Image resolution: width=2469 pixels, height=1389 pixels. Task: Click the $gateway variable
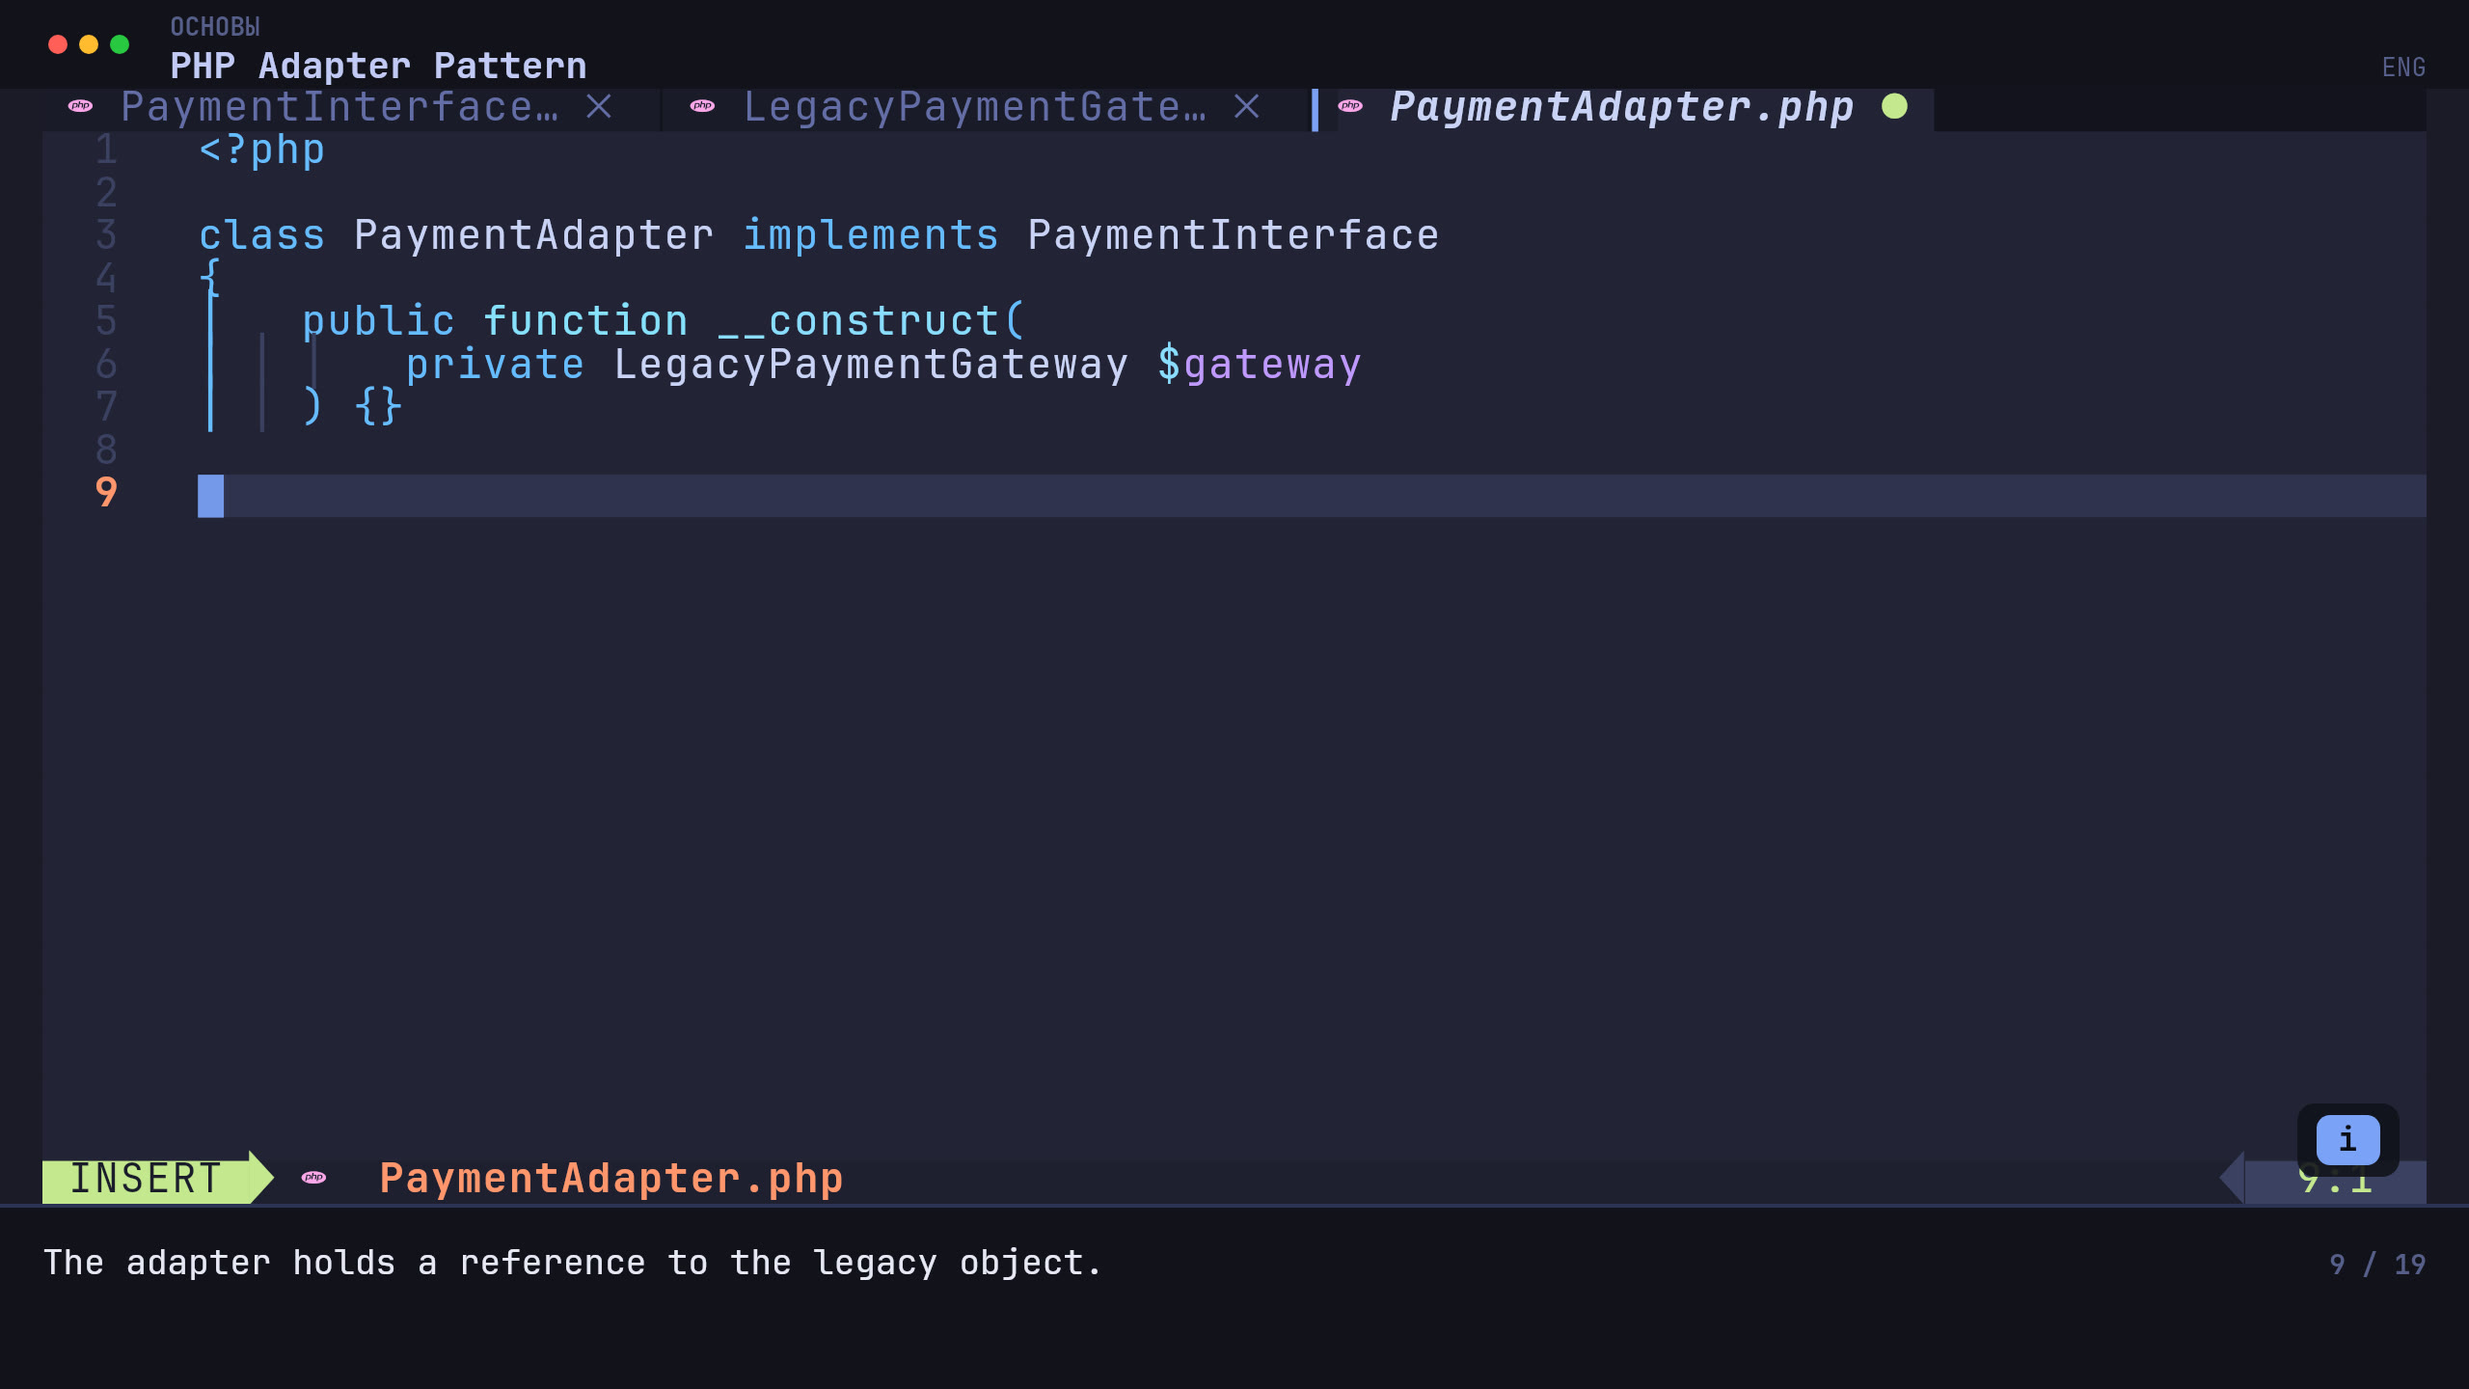1259,365
